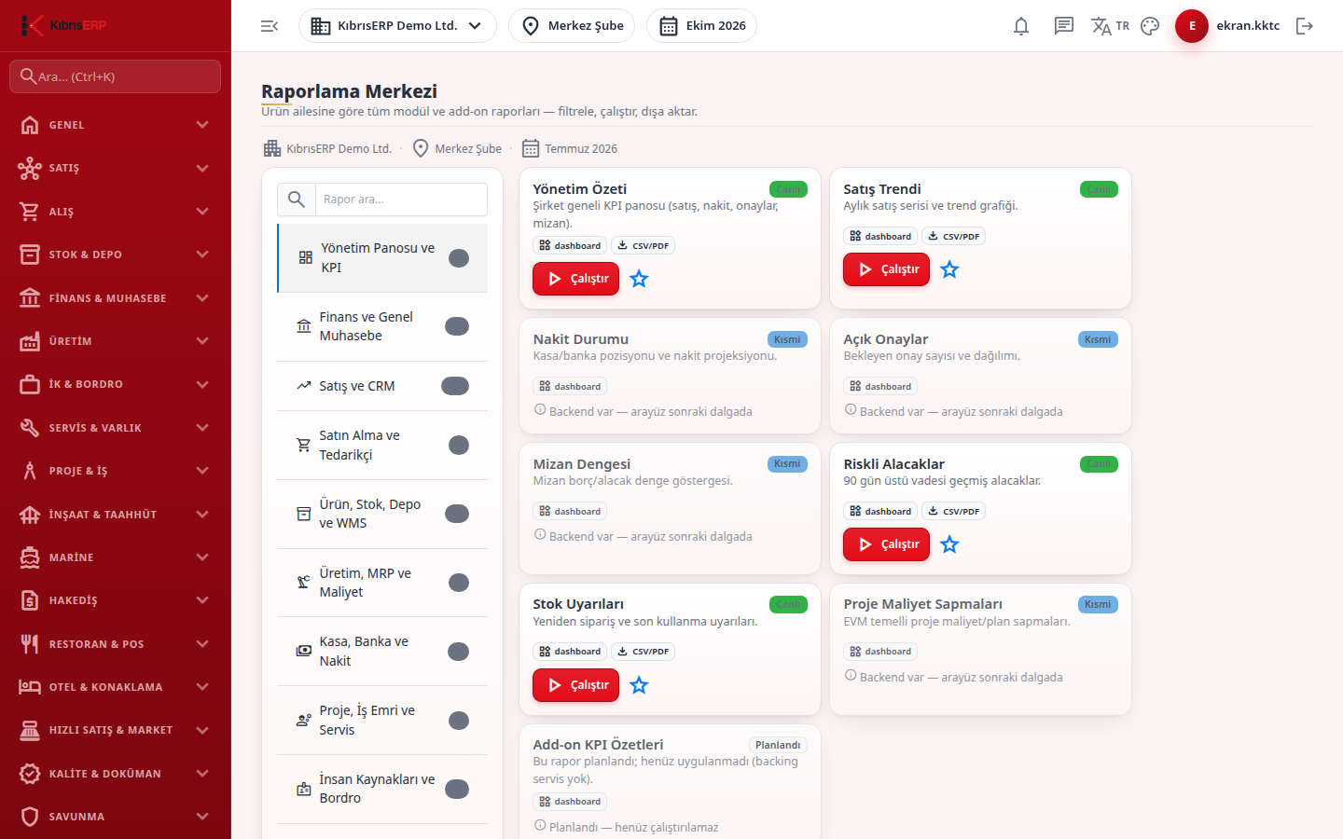Open the Ekim 2026 period picker

click(x=701, y=26)
